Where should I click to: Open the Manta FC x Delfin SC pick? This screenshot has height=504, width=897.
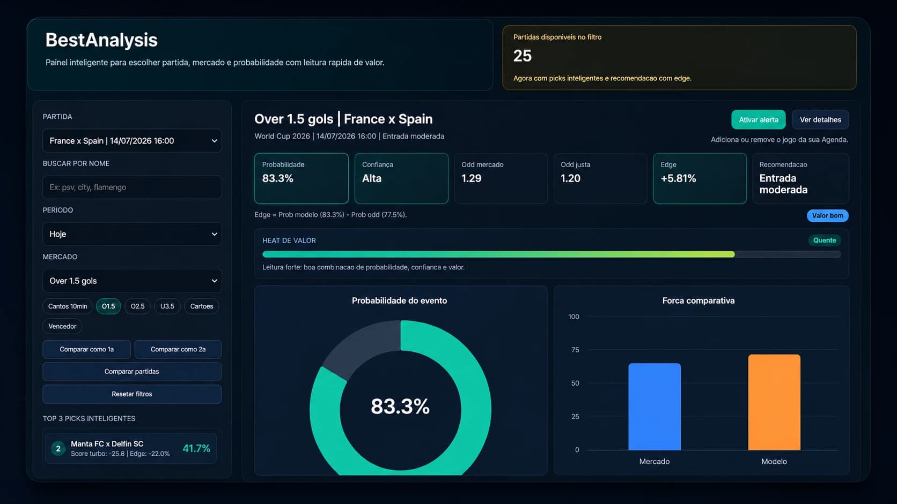click(x=131, y=448)
